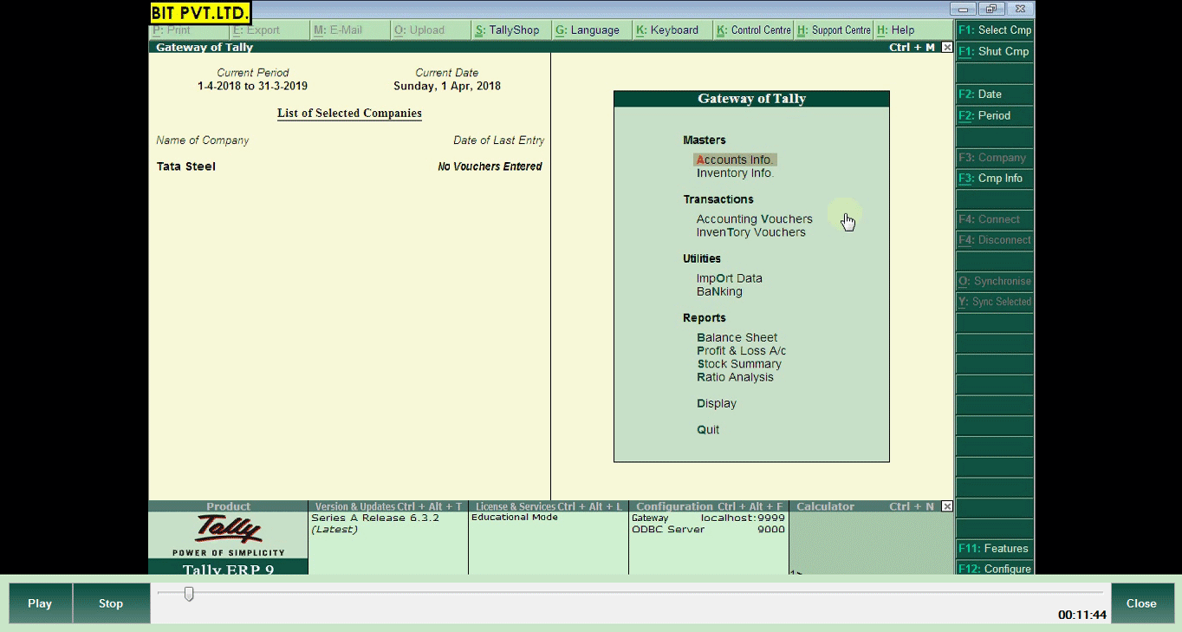Click the Y: Sync Selected button
This screenshot has width=1182, height=632.
point(994,302)
